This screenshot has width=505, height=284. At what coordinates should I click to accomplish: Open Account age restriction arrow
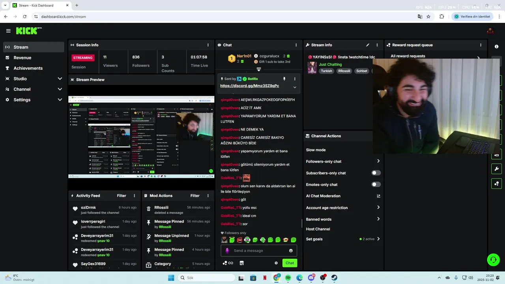click(x=378, y=207)
